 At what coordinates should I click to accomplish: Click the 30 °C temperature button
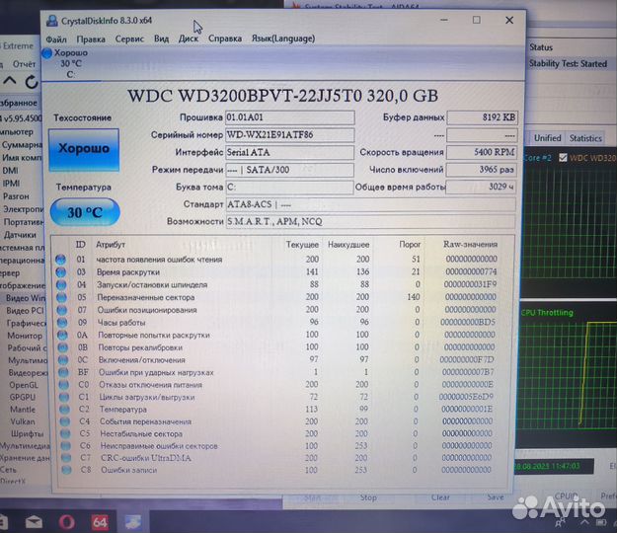(x=85, y=212)
